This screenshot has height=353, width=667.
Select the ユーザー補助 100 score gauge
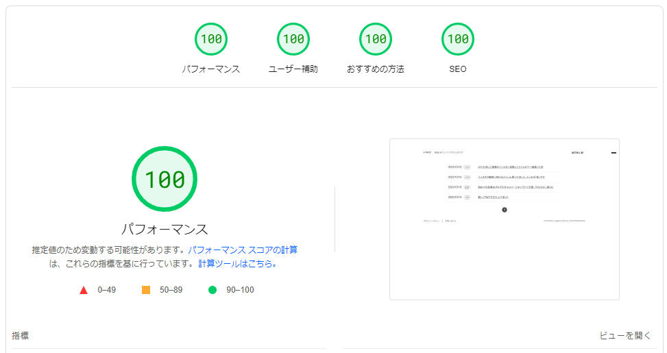(x=293, y=39)
